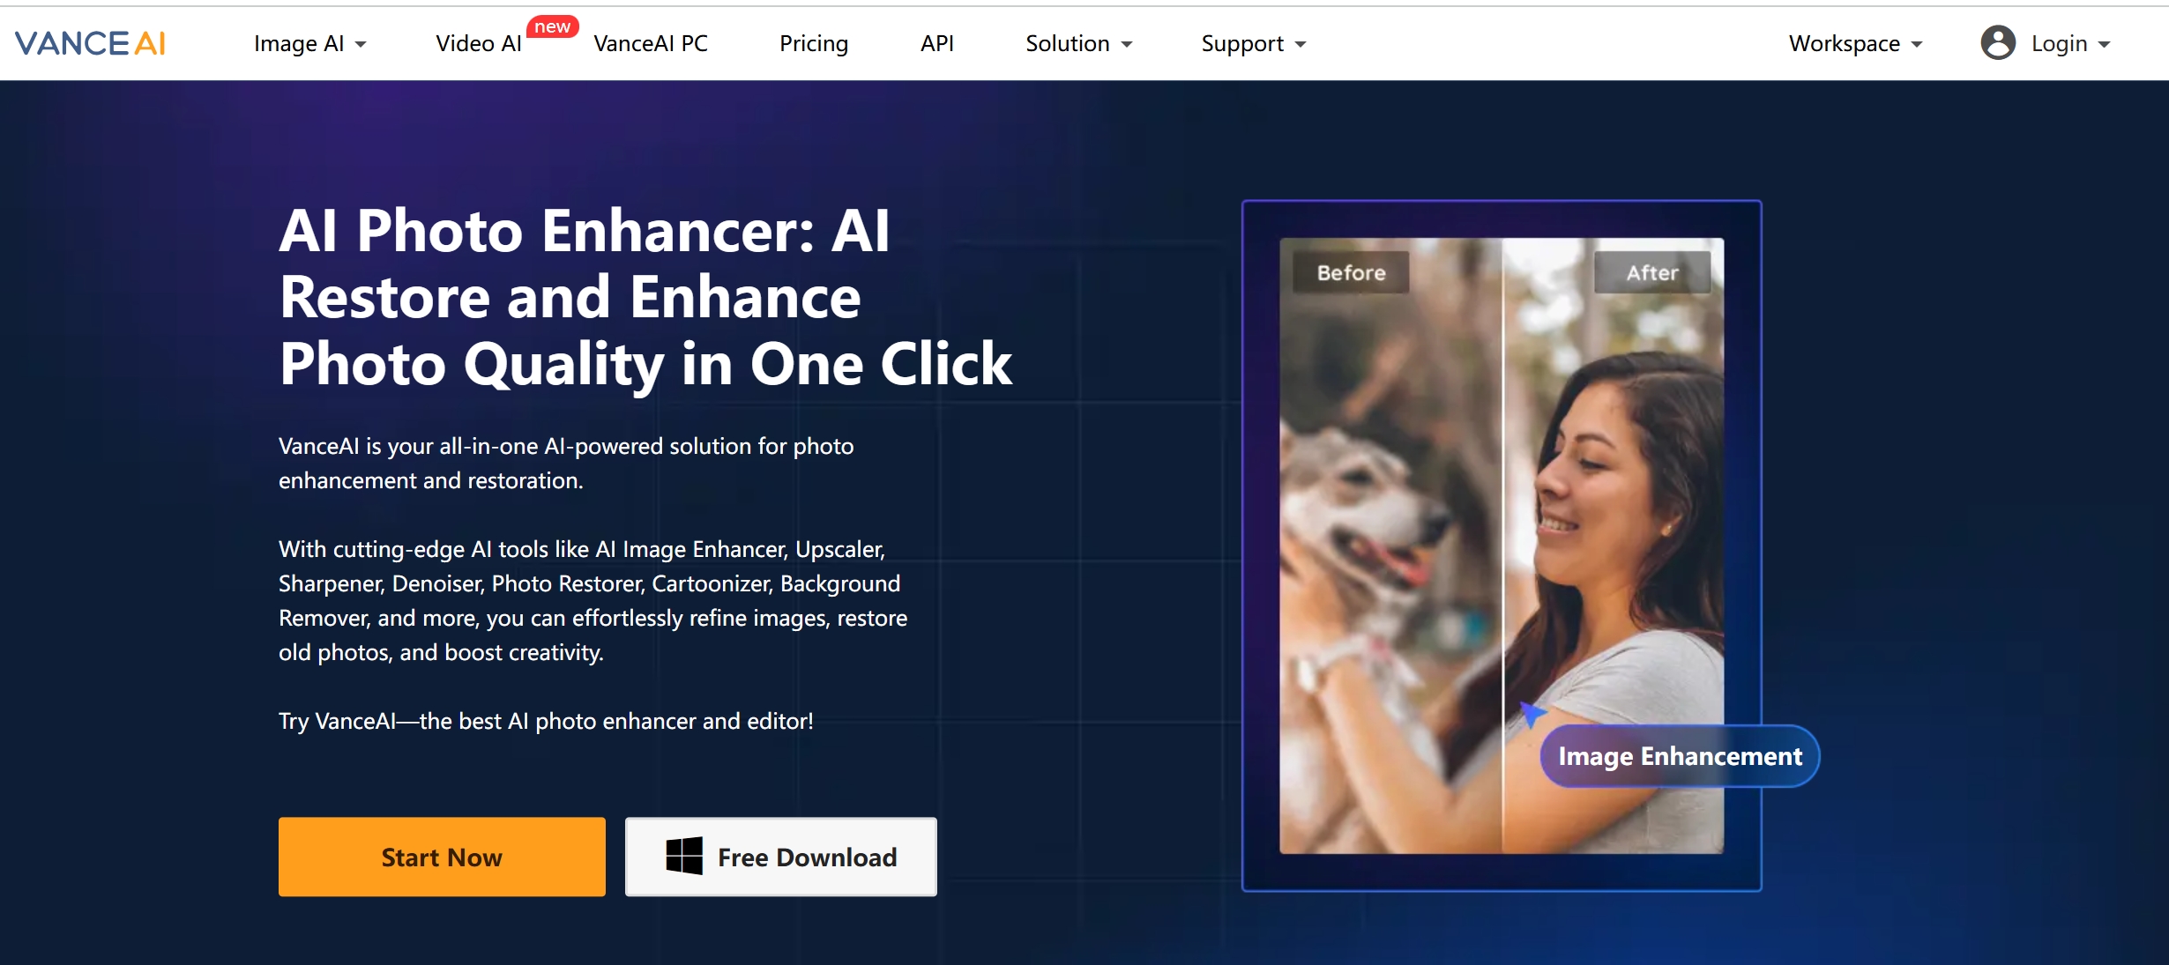Open the API page
2169x965 pixels.
pos(937,43)
